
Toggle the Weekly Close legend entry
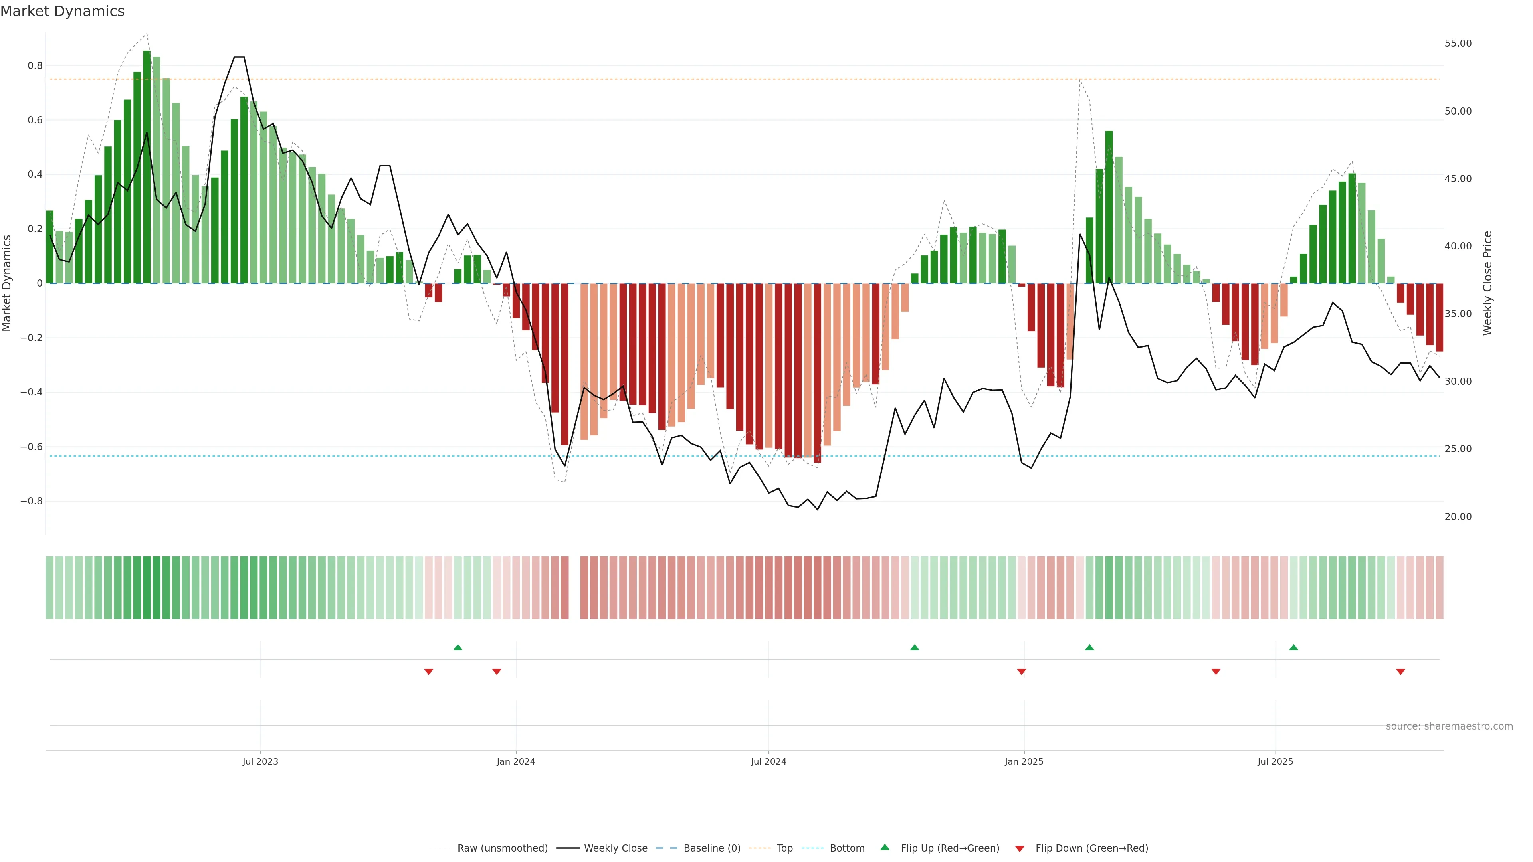click(x=615, y=848)
